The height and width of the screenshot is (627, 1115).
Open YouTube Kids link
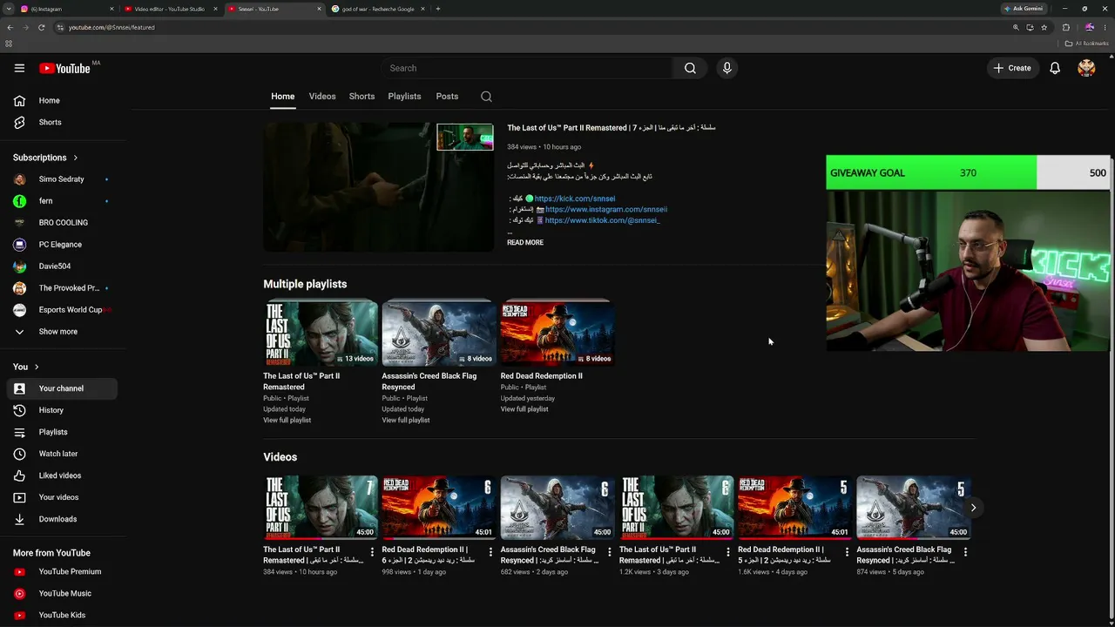point(61,616)
